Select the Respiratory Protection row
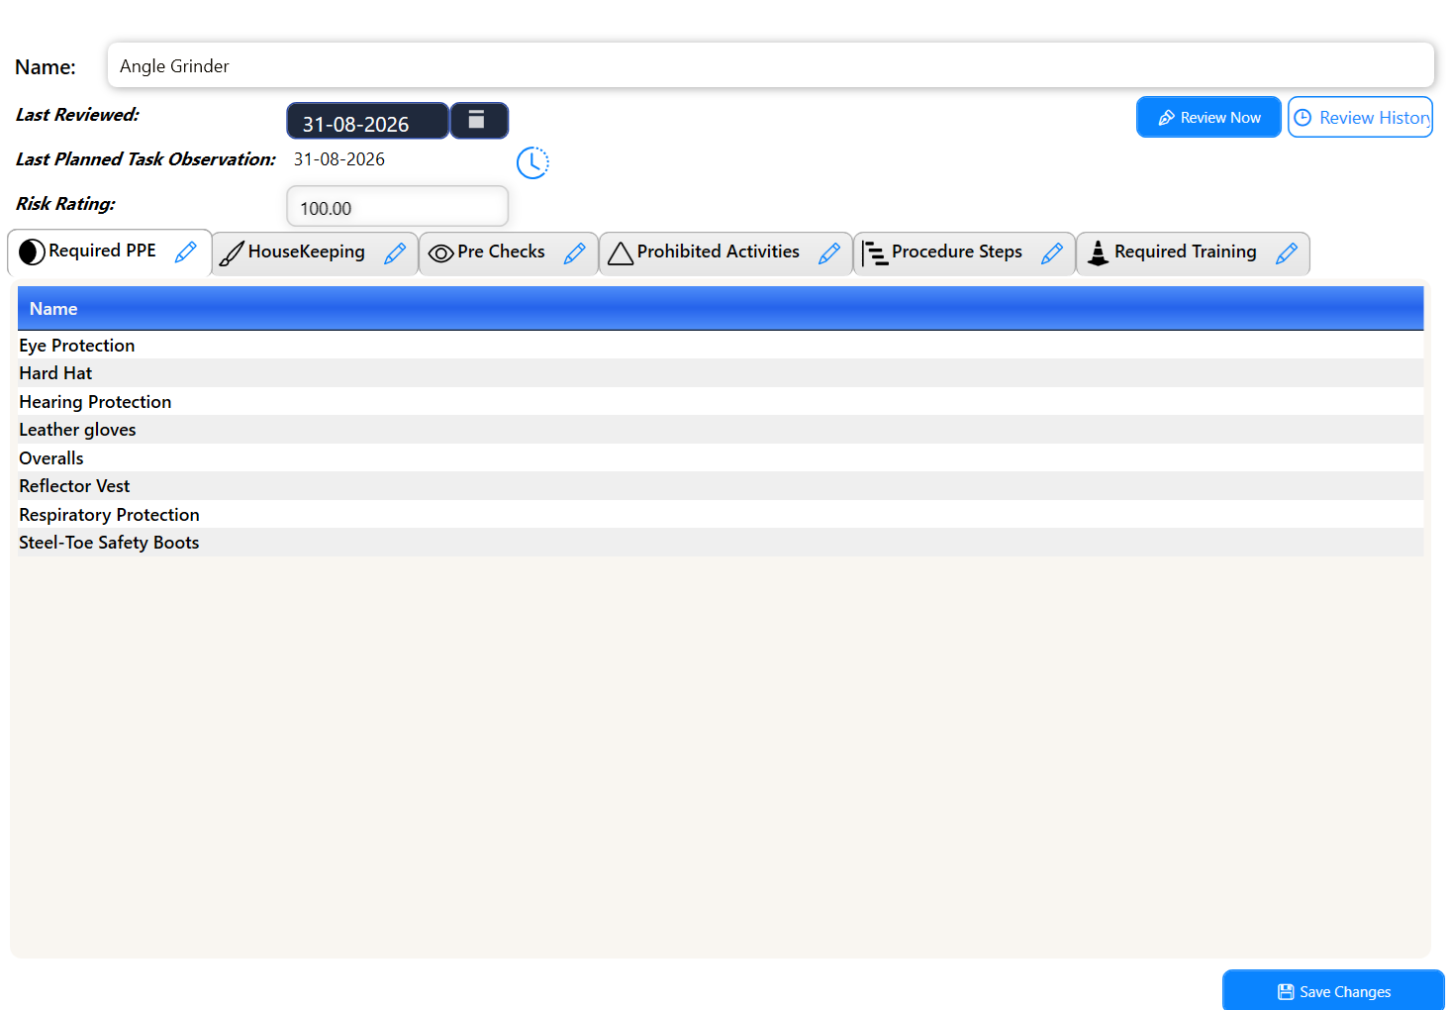The width and height of the screenshot is (1446, 1010). (x=721, y=514)
